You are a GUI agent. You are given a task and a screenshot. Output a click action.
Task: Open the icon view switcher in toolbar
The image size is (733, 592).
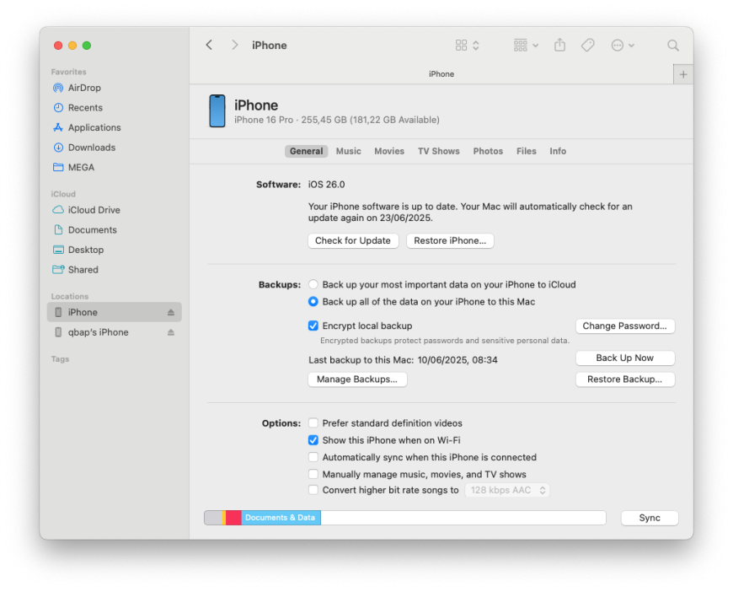coord(468,46)
